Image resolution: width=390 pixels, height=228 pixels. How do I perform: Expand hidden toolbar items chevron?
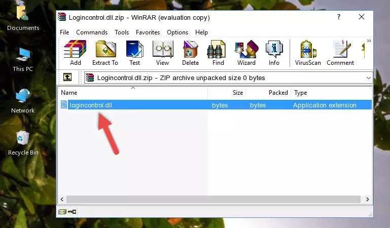tap(369, 41)
